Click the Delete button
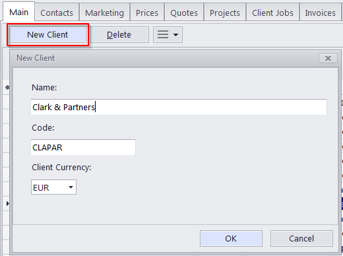The image size is (343, 256). coord(119,35)
